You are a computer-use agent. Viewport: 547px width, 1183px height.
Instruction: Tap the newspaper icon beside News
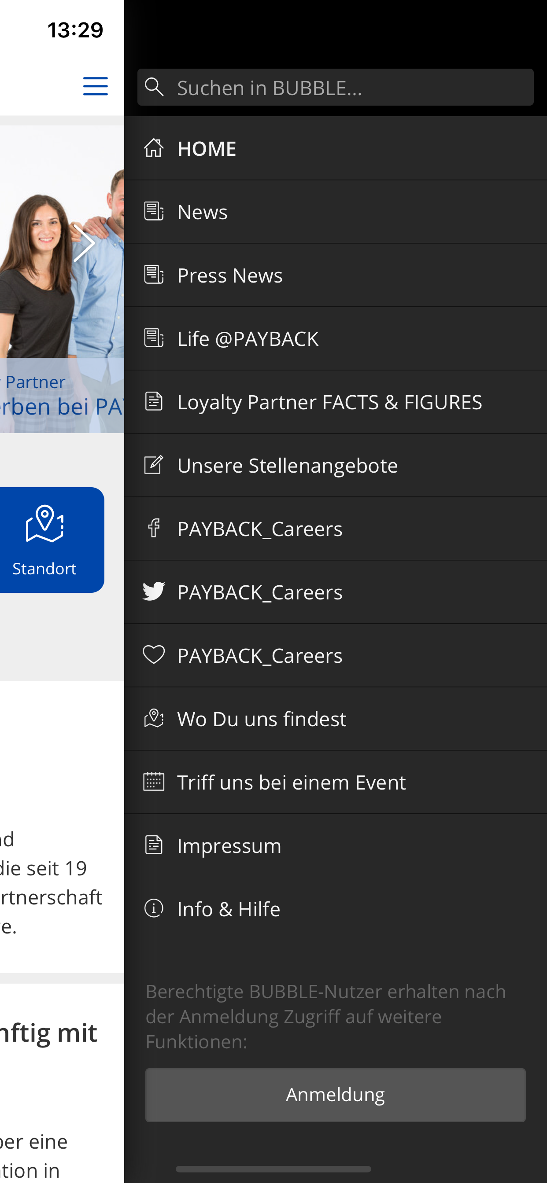154,212
